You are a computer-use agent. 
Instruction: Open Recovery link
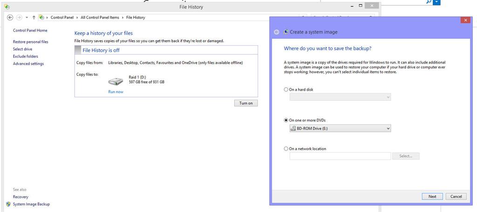tap(20, 197)
